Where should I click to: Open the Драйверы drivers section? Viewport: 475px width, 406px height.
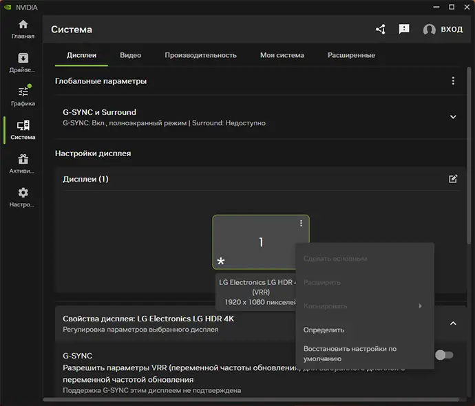23,63
